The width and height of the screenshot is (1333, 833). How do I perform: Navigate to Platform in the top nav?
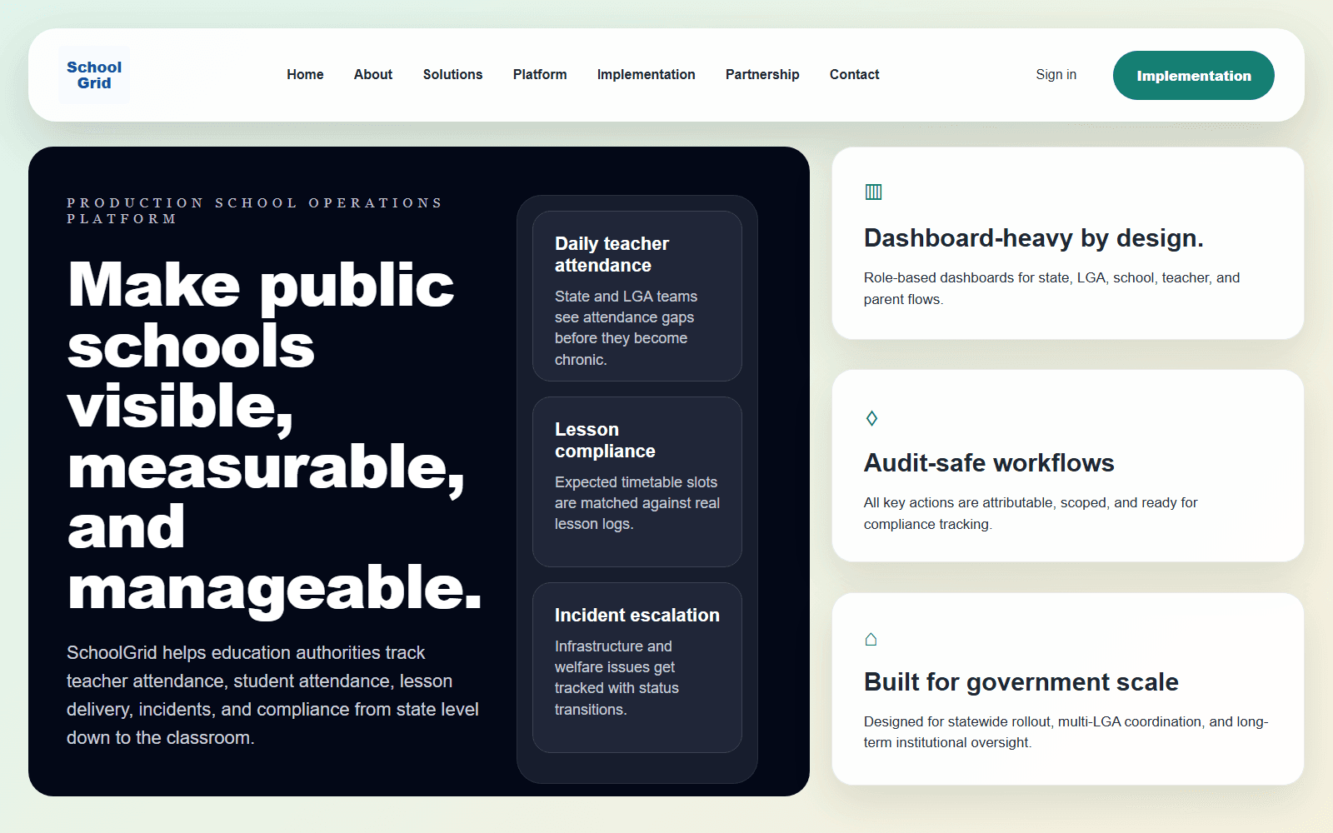[540, 74]
